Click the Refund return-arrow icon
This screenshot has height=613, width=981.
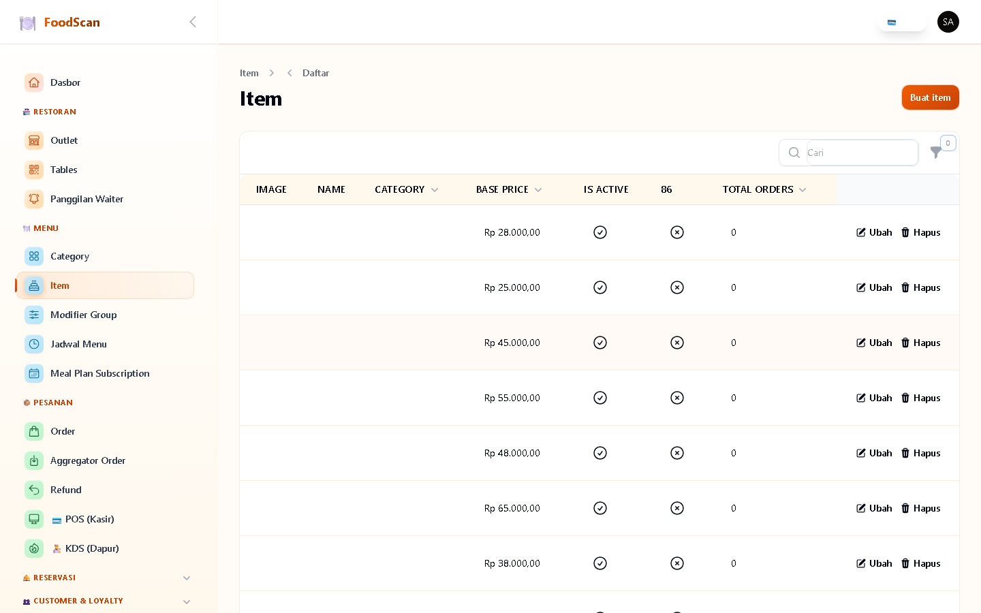pos(34,490)
